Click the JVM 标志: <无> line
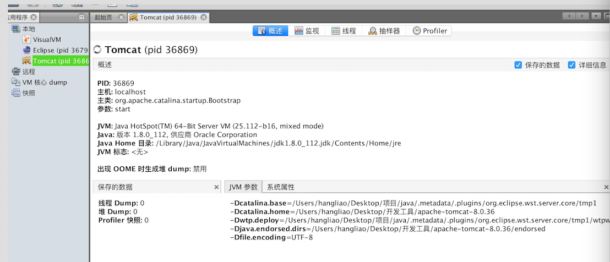610x262 pixels. pos(123,152)
